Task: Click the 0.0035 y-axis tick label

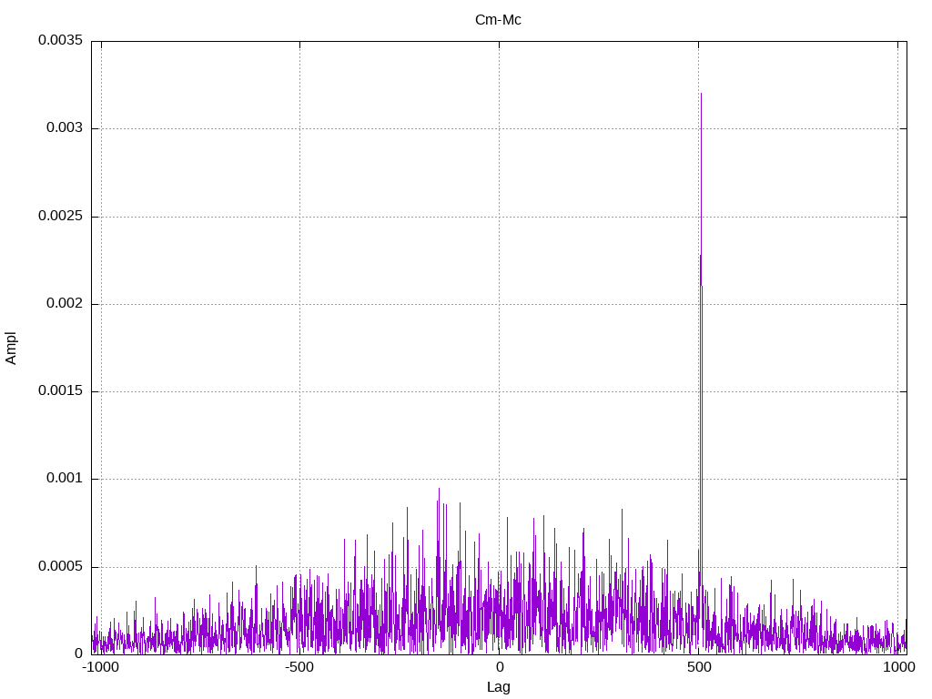Action: tap(60, 41)
